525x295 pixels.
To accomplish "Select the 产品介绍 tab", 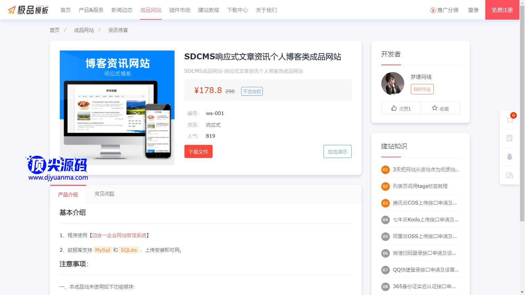I will tap(68, 194).
